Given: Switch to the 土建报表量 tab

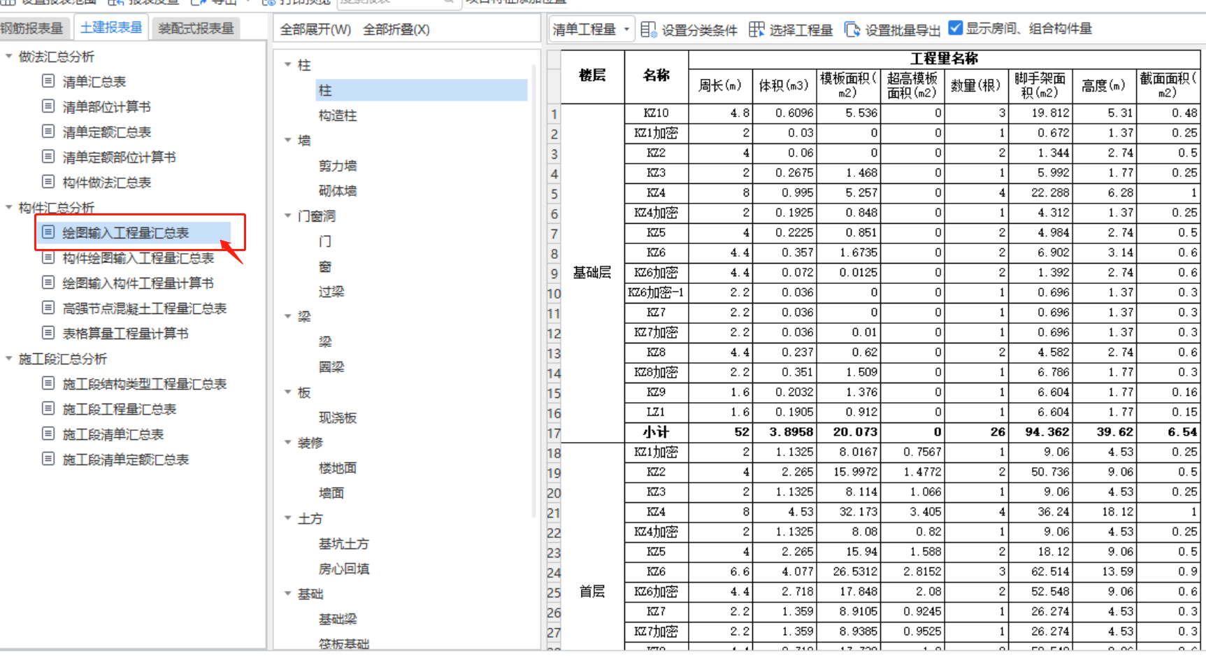Looking at the screenshot, I should click(x=110, y=27).
